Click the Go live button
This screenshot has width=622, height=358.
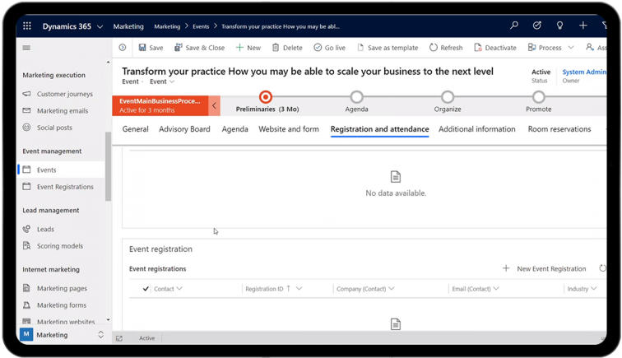(329, 48)
